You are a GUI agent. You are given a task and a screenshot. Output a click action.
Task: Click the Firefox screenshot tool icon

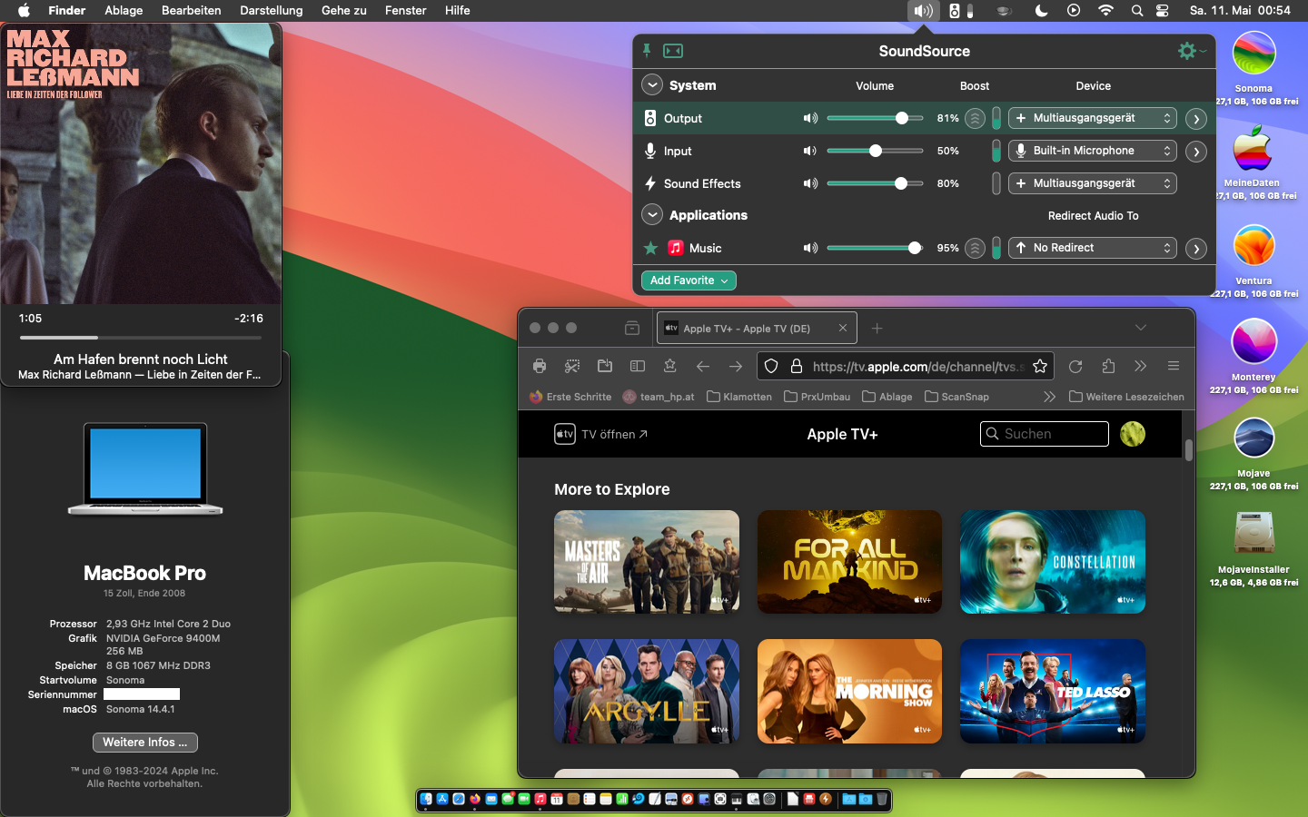(572, 366)
